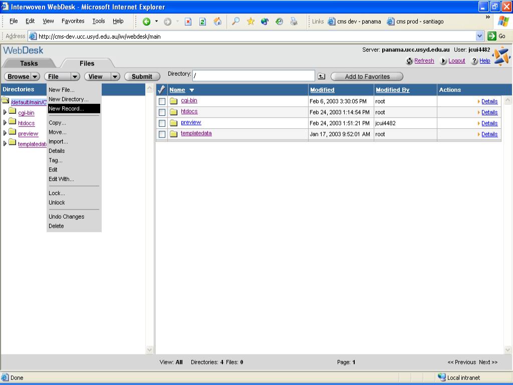This screenshot has height=385, width=513.
Task: Tick the checkbox for cgi-bin row
Action: point(162,101)
